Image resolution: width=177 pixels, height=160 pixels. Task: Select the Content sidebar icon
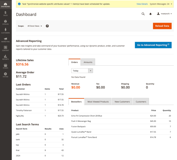click(x=6, y=48)
